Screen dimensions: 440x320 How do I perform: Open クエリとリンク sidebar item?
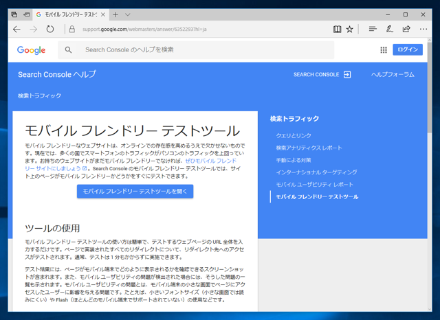(x=294, y=135)
